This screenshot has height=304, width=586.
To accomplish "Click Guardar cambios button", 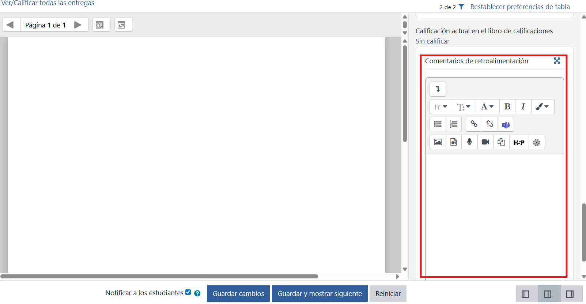I will click(238, 294).
